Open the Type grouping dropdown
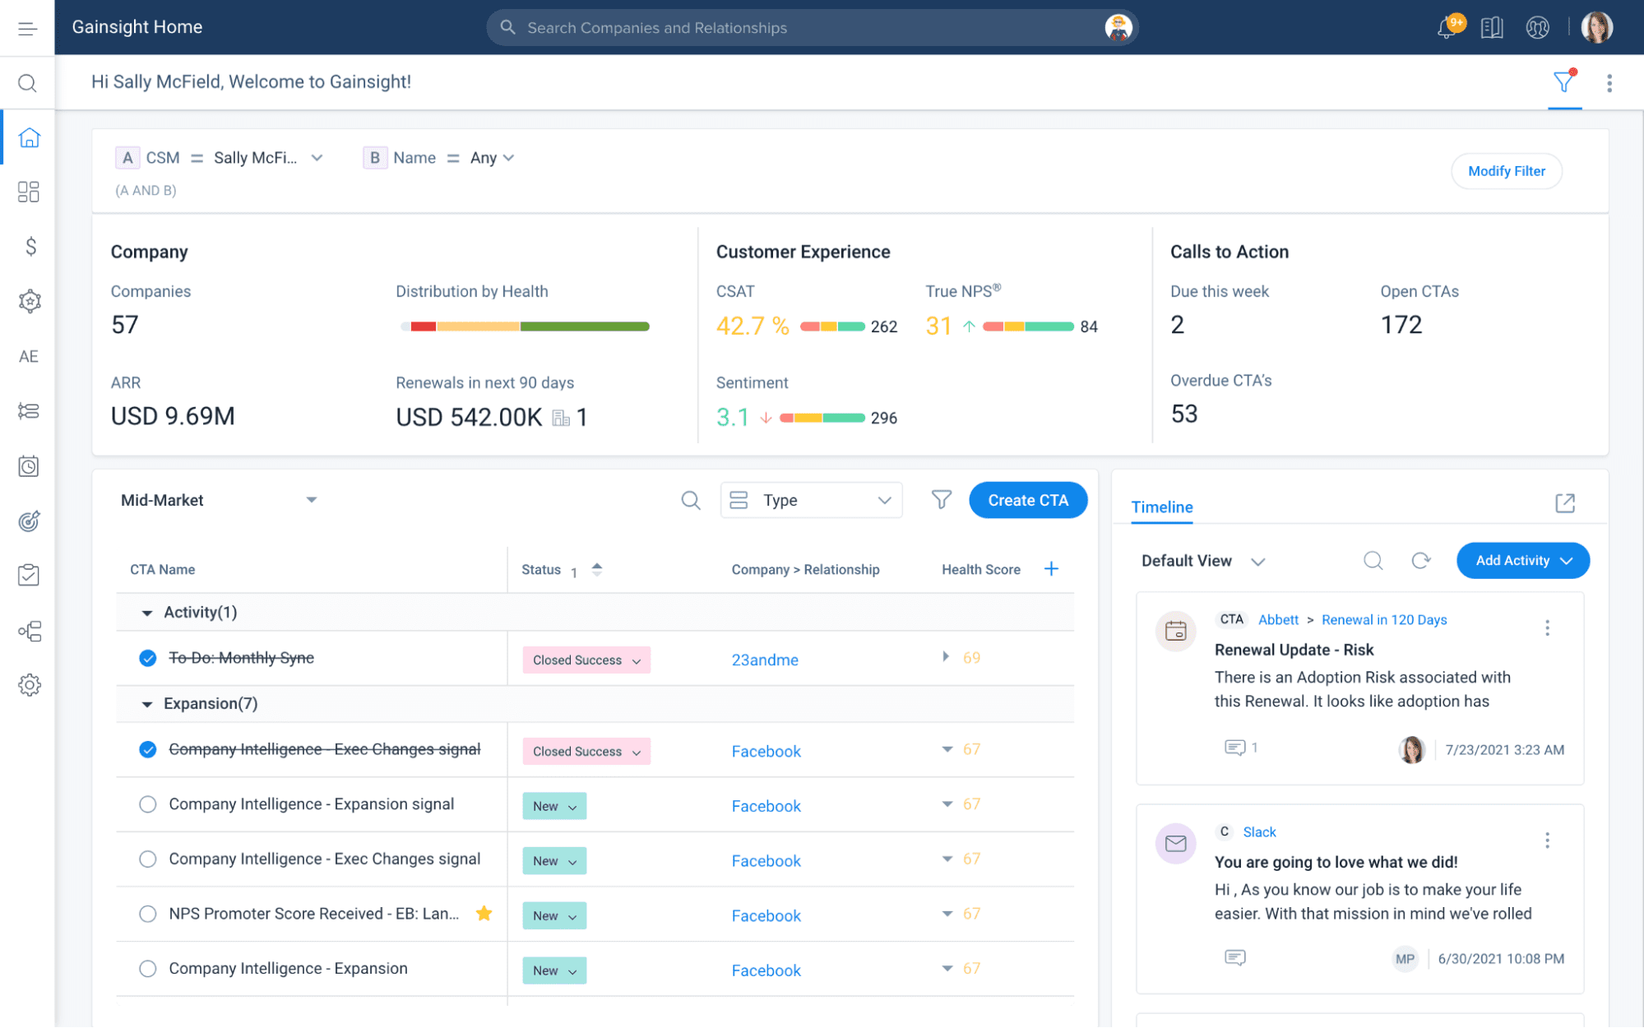1644x1028 pixels. [811, 500]
